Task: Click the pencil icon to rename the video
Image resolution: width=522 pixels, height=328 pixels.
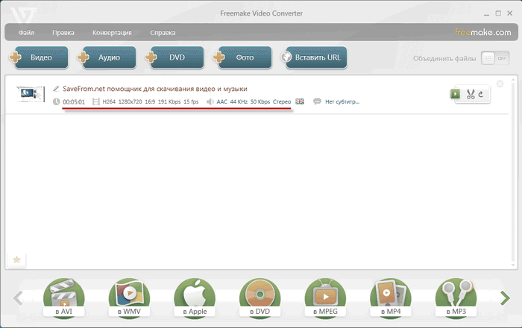Action: click(56, 89)
